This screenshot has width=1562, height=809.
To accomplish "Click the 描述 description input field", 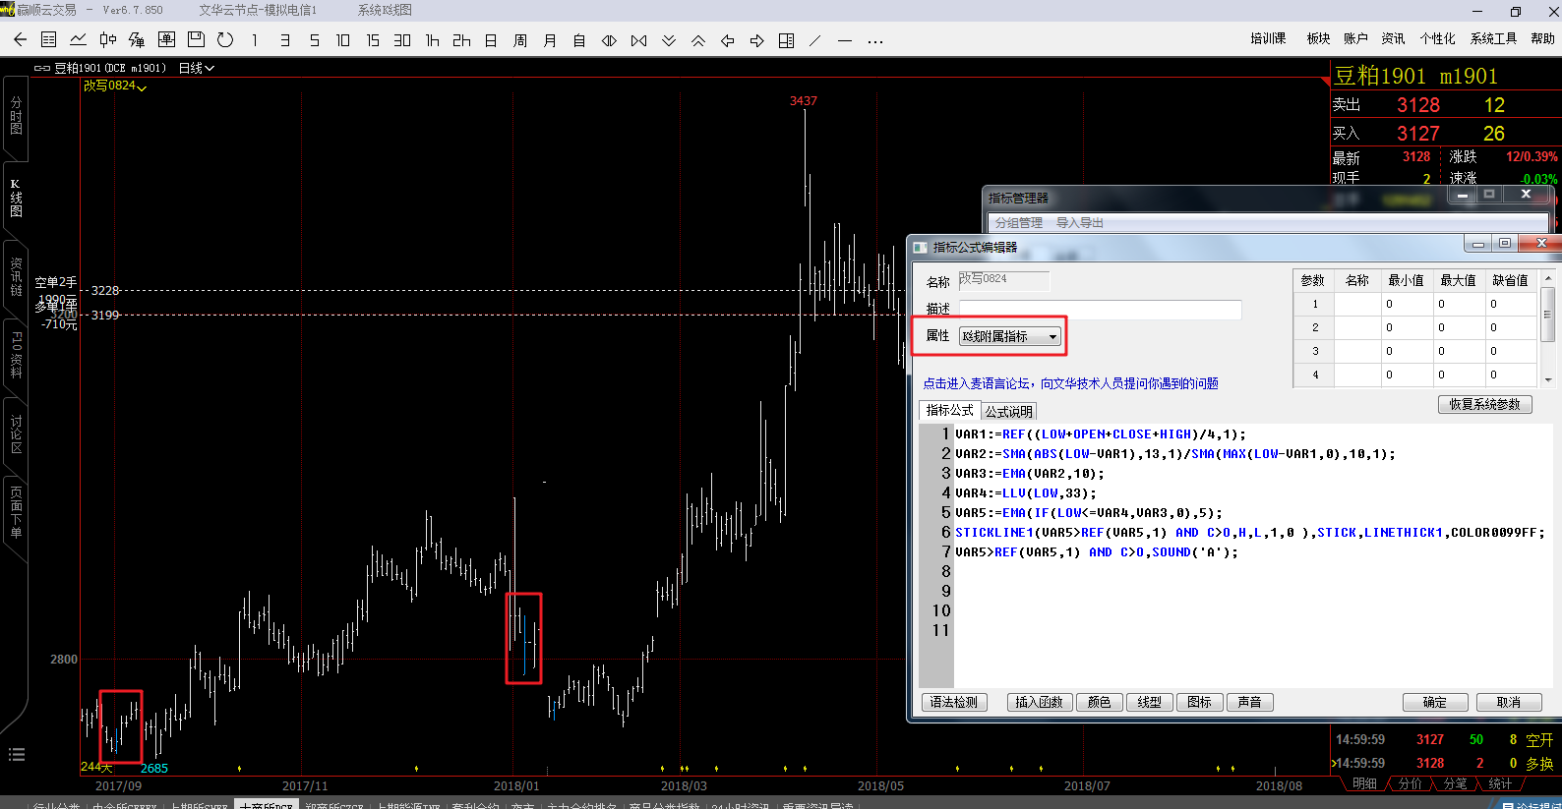I will tap(1099, 310).
